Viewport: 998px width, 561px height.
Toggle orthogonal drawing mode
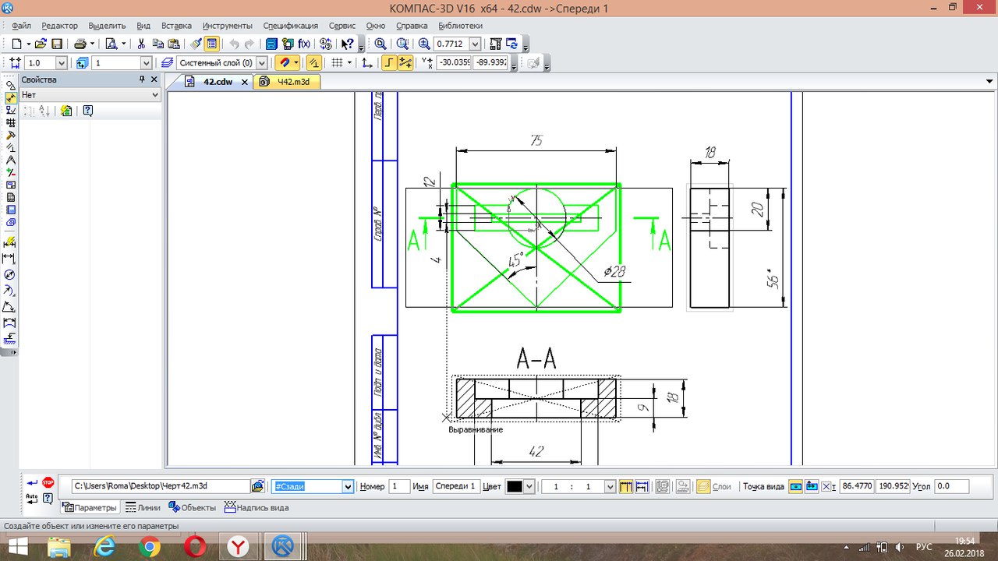[388, 63]
